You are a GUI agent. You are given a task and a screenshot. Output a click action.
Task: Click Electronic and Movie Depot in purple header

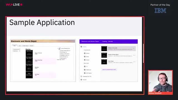[90, 41]
